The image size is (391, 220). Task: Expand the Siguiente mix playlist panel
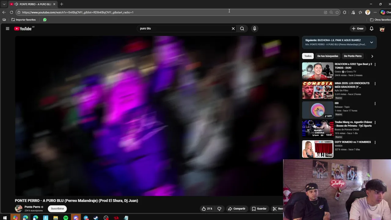(x=371, y=42)
